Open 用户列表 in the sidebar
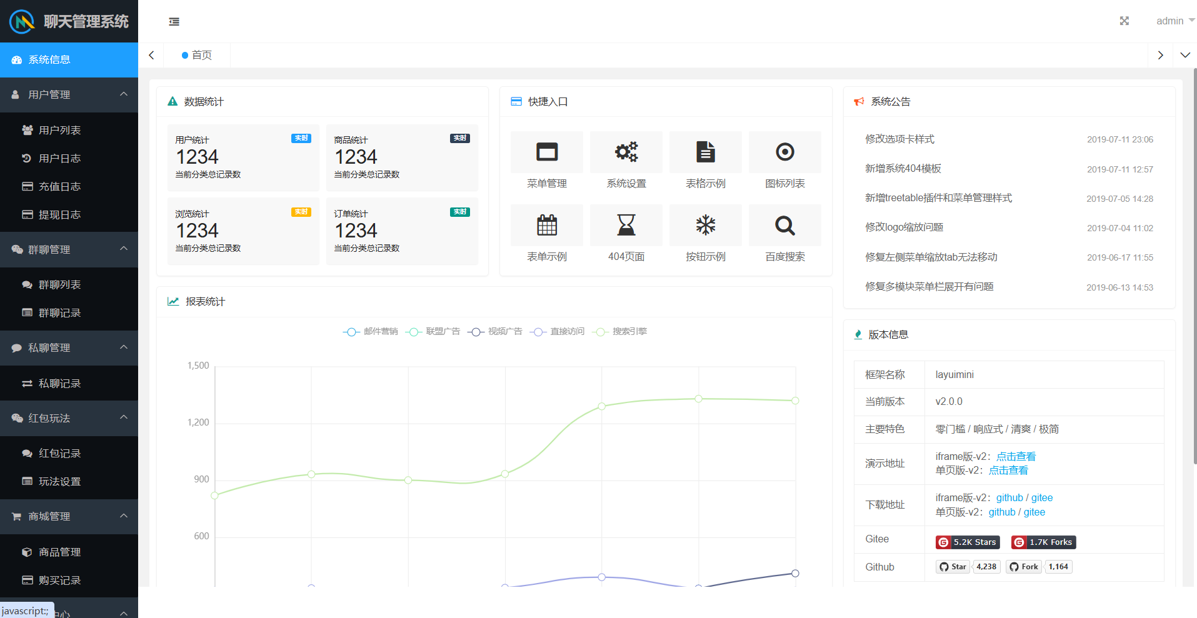 (x=59, y=130)
